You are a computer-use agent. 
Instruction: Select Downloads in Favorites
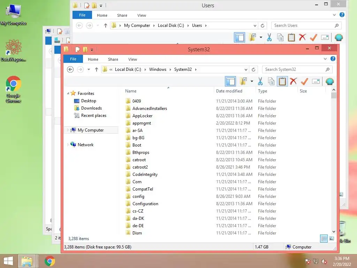click(x=91, y=108)
